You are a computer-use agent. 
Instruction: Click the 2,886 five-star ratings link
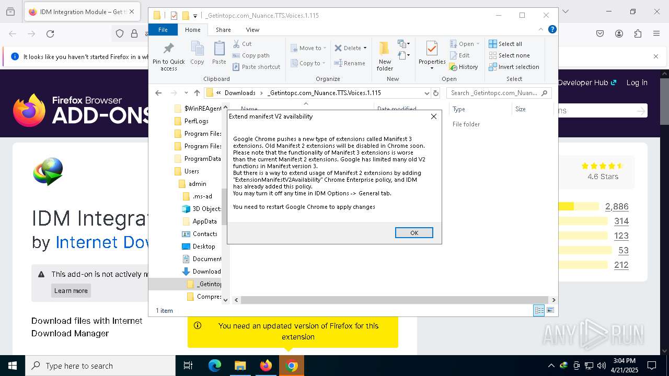(x=617, y=207)
